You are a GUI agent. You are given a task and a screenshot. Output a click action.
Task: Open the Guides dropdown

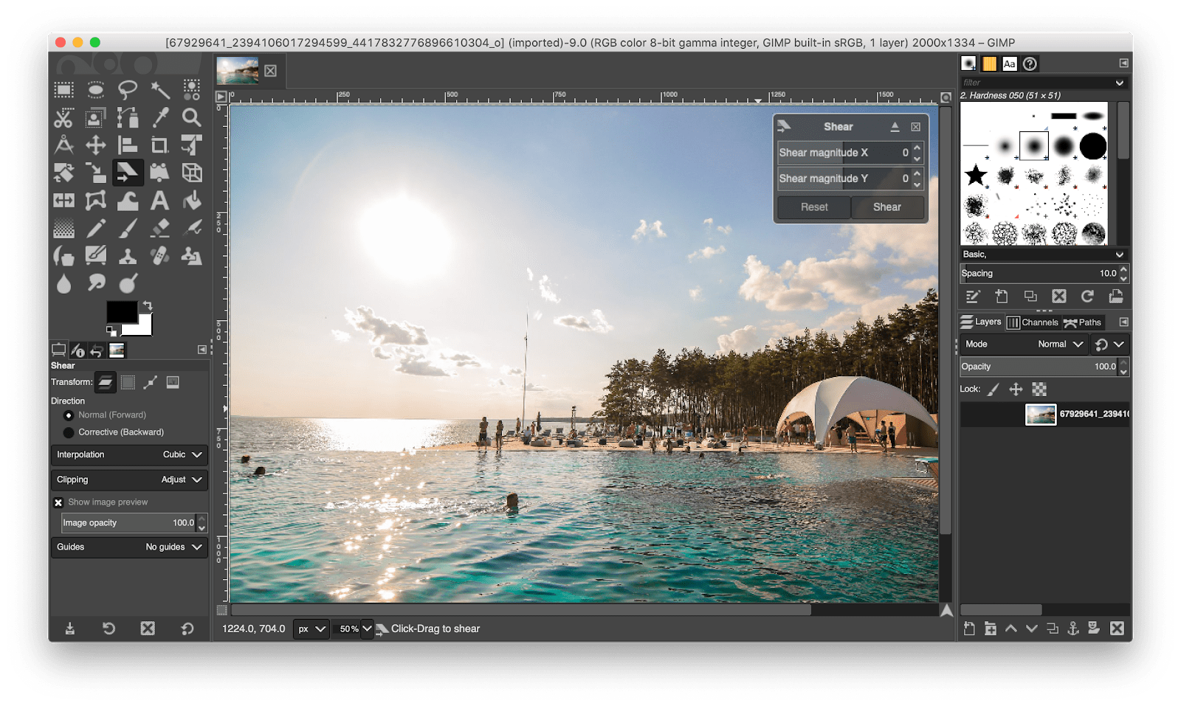pos(128,547)
